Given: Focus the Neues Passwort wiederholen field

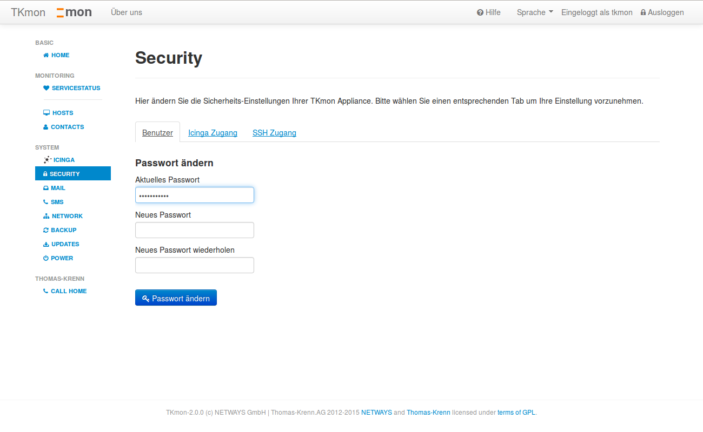Looking at the screenshot, I should [x=195, y=265].
